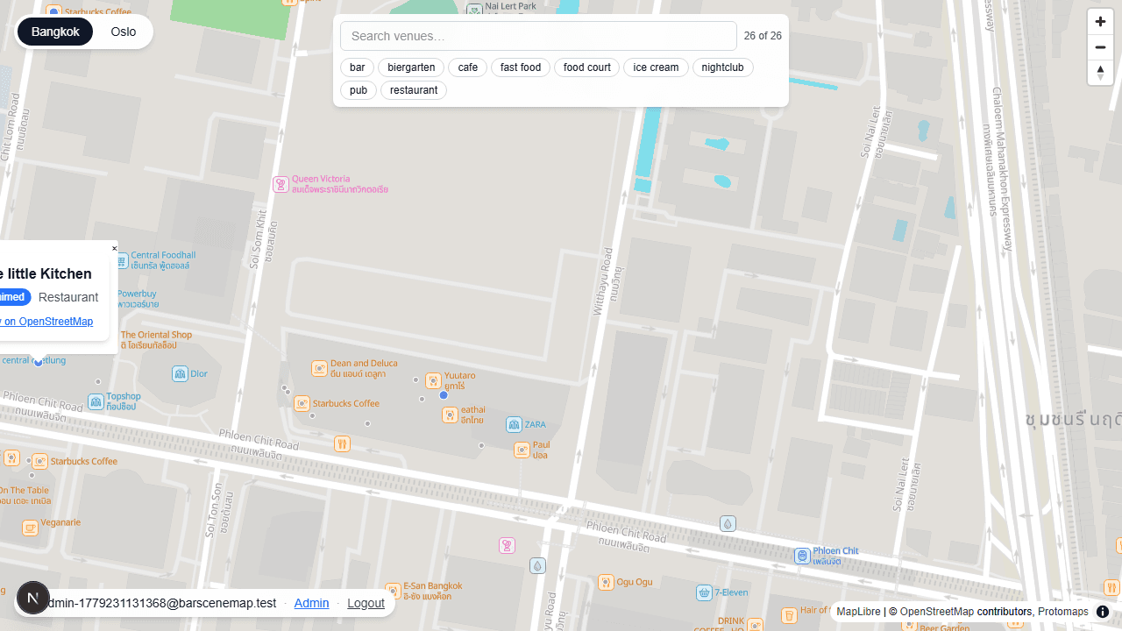Click the pink pub icon below Phloen Chit Road
Viewport: 1122px width, 631px height.
click(x=507, y=546)
